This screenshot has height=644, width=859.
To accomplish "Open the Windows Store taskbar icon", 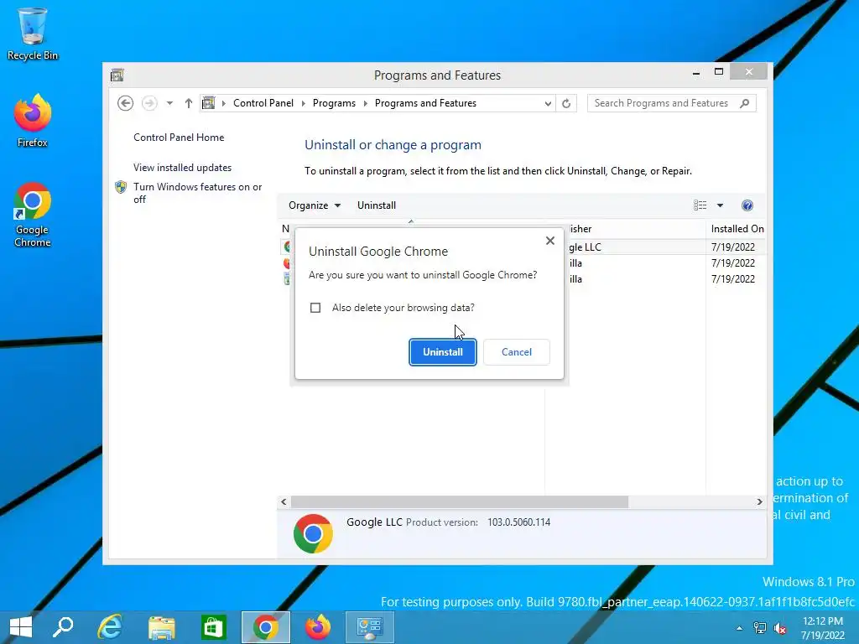I will [214, 627].
